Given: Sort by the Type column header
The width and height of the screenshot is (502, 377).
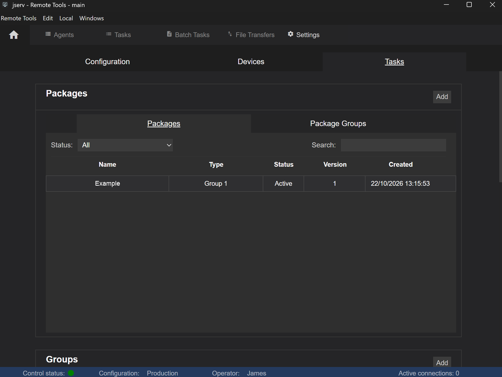Looking at the screenshot, I should pyautogui.click(x=216, y=164).
